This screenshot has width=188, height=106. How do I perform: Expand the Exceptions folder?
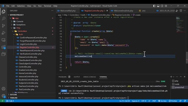[12, 25]
